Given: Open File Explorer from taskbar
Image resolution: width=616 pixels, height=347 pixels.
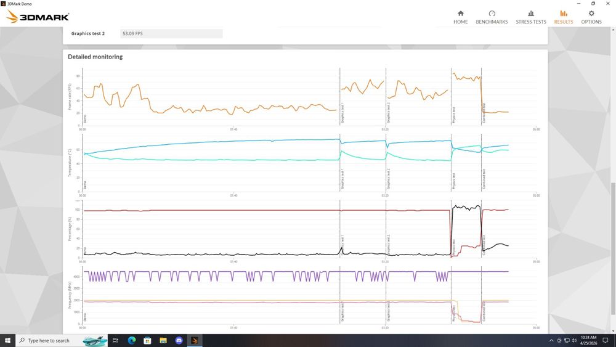Looking at the screenshot, I should (163, 340).
